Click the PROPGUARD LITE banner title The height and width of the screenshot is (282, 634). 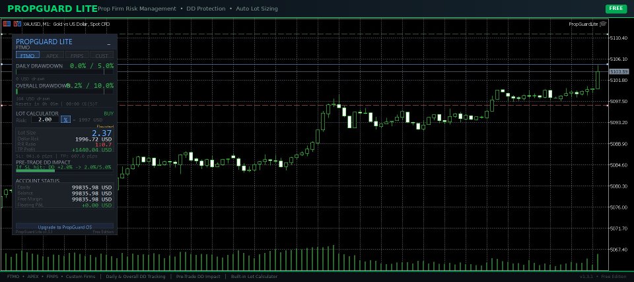pos(53,9)
